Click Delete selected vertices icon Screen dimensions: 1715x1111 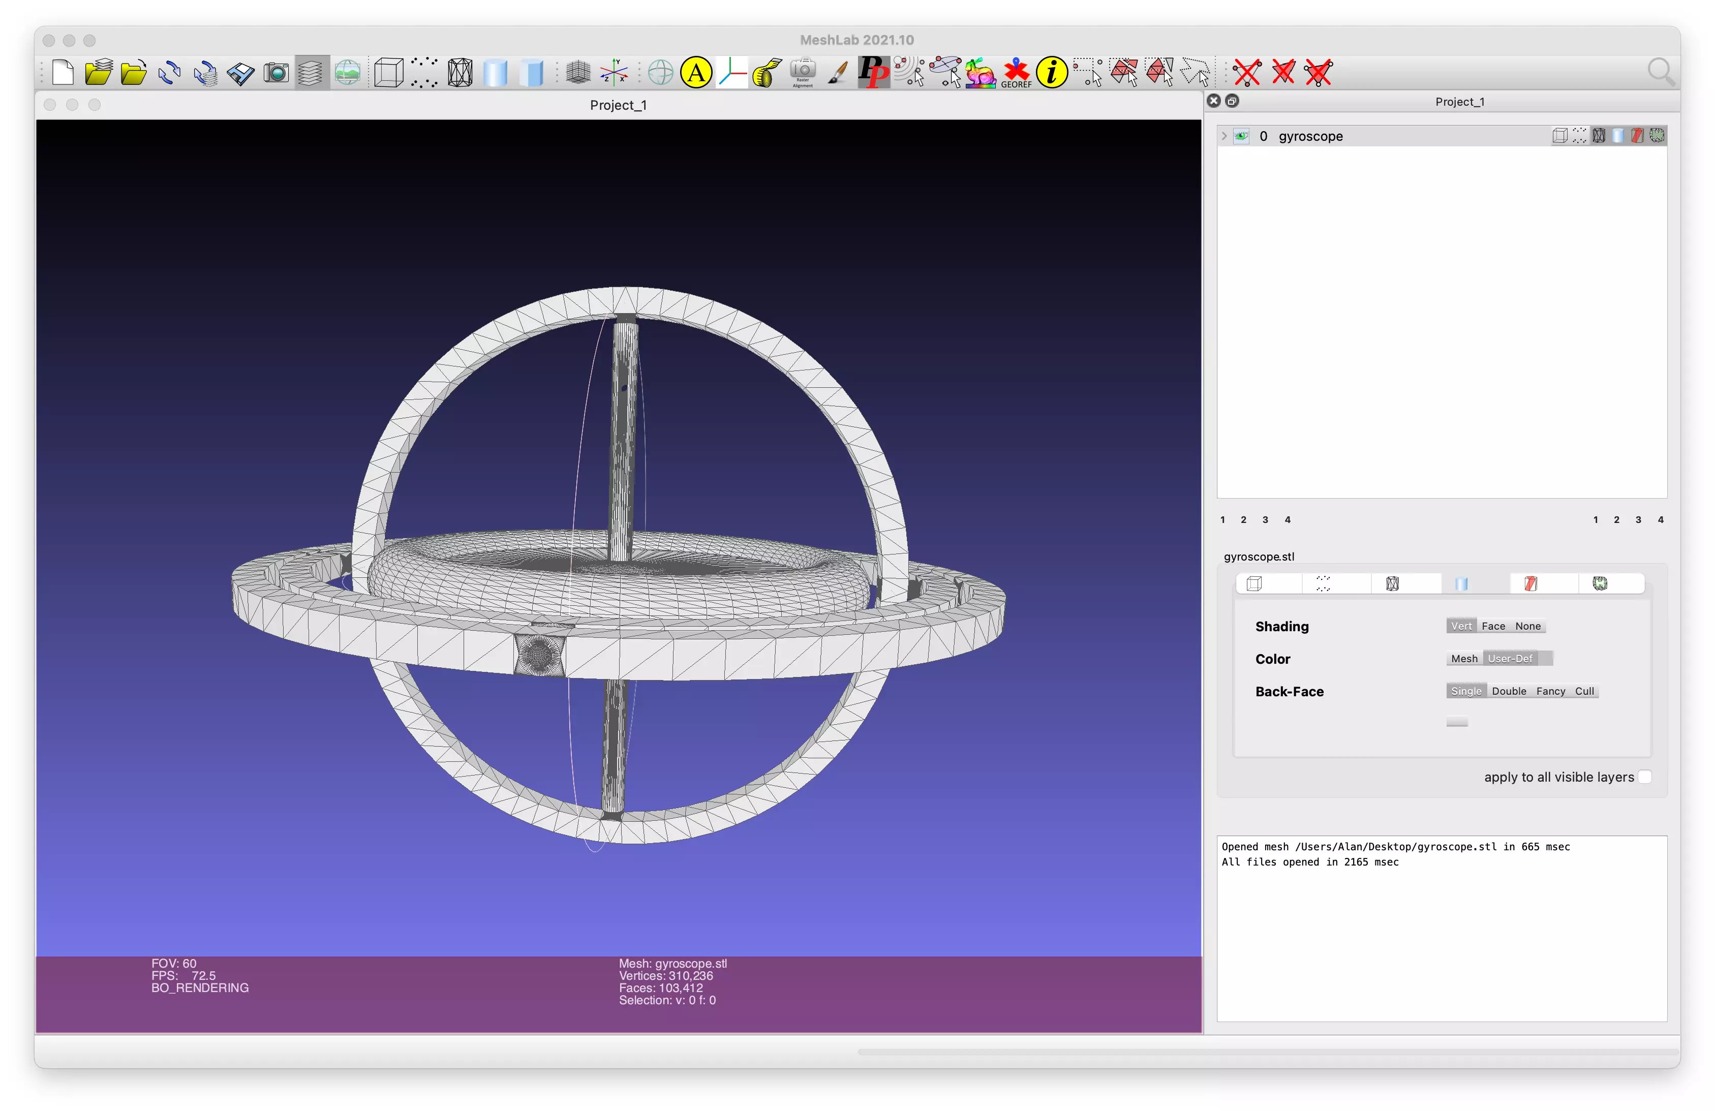pos(1247,73)
